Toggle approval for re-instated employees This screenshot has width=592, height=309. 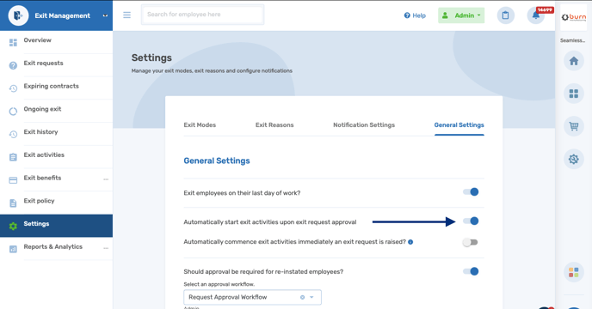(x=471, y=271)
